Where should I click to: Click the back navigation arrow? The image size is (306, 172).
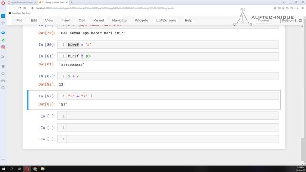10,8
